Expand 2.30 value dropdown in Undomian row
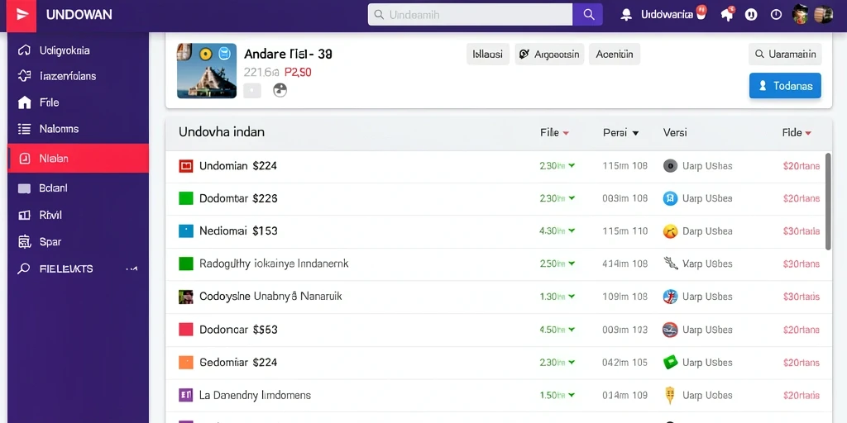 (572, 165)
